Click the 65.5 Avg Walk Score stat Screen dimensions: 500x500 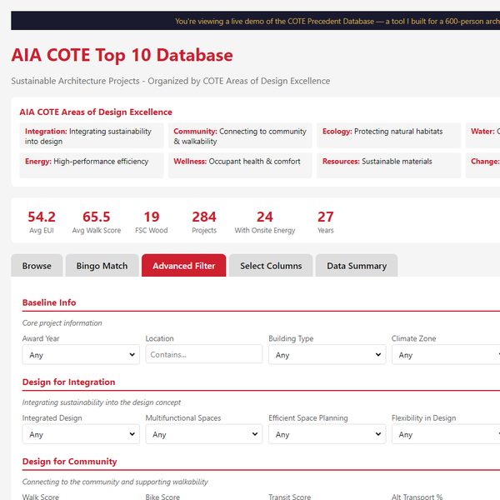[97, 222]
